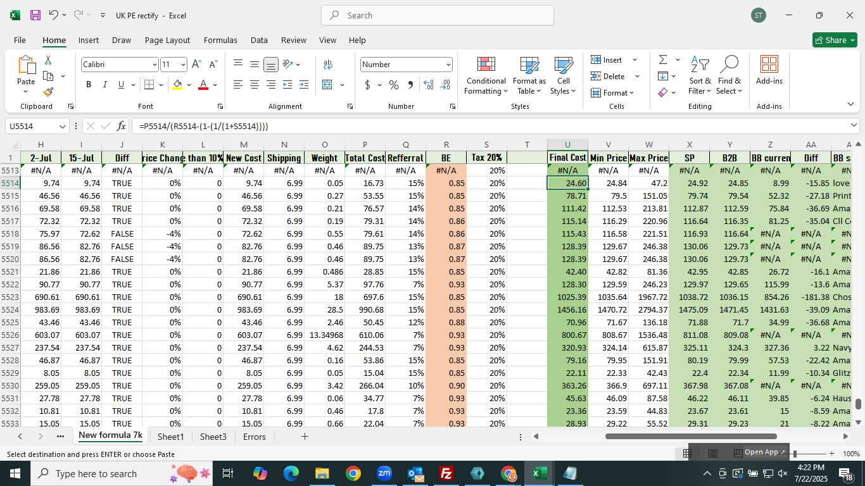The width and height of the screenshot is (865, 486).
Task: Click the Format Painter brush icon
Action: (48, 92)
